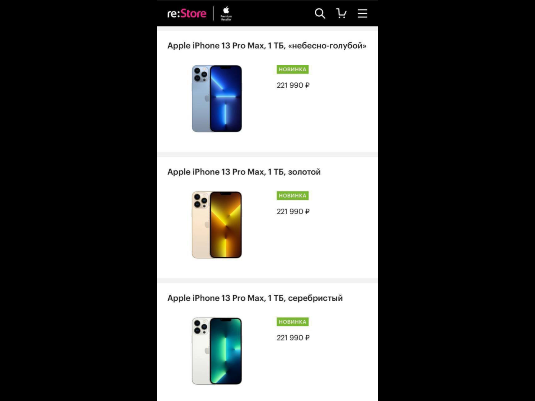The image size is (535, 401).
Task: Click the НОВИНКА badge on the gold iPhone
Action: (292, 196)
